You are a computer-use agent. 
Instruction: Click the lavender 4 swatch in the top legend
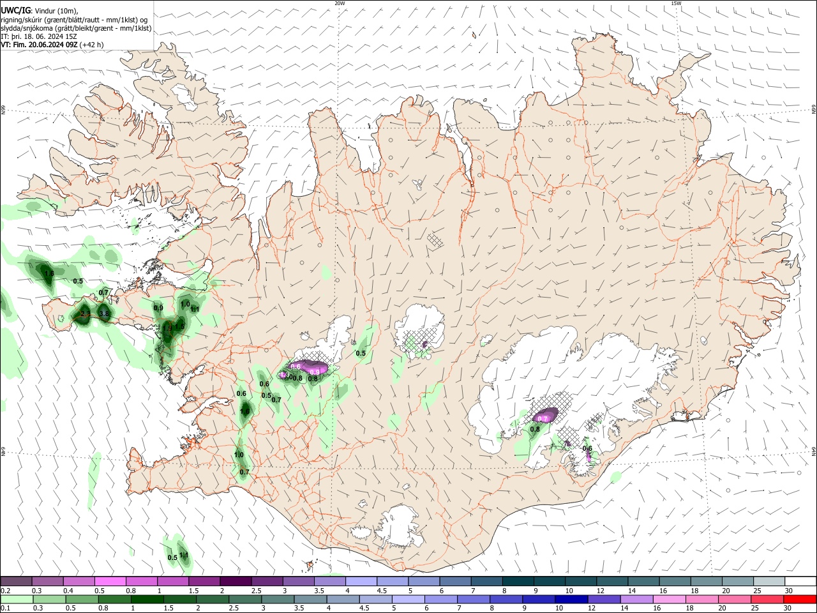pos(361,581)
